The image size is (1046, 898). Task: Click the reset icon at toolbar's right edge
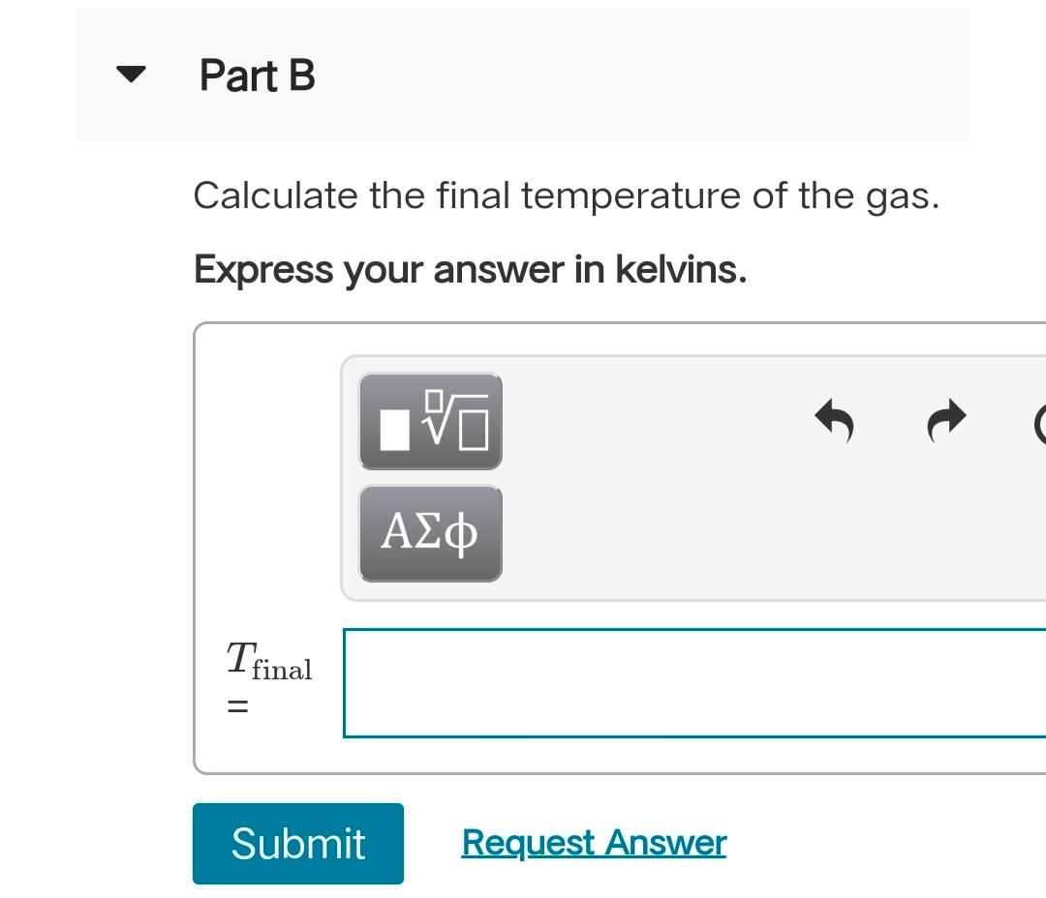[x=1039, y=422]
